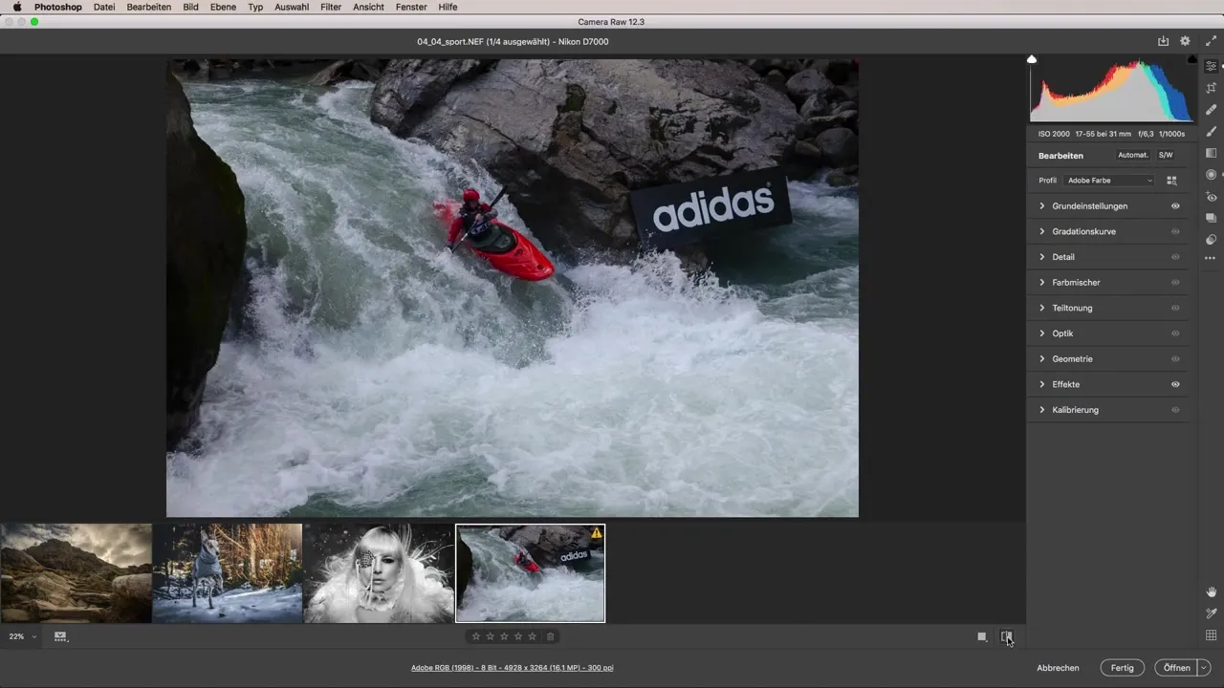Toggle Optik visibility eye
This screenshot has height=688, width=1224.
pyautogui.click(x=1175, y=333)
